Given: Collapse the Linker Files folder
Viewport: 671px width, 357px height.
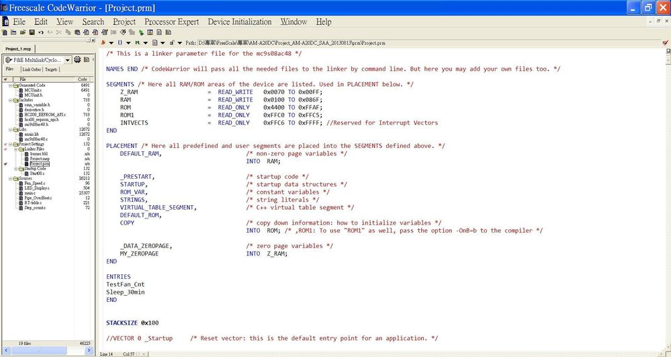Looking at the screenshot, I should [x=16, y=149].
